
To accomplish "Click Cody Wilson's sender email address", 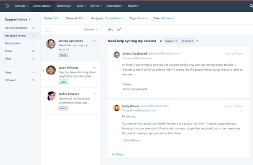I will point(155,106).
